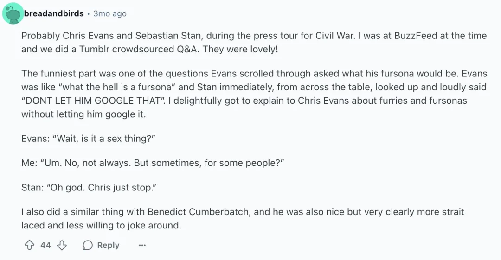Click the line "Wait, is it a sex thing?"
The image size is (501, 260).
[x=88, y=139]
